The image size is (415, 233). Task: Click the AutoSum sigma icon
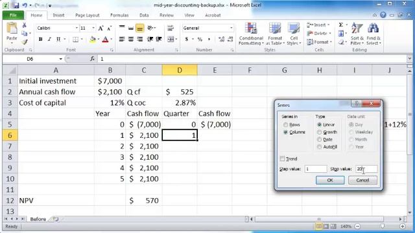pos(341,25)
